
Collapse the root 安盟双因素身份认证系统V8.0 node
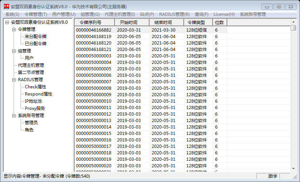[7, 22]
